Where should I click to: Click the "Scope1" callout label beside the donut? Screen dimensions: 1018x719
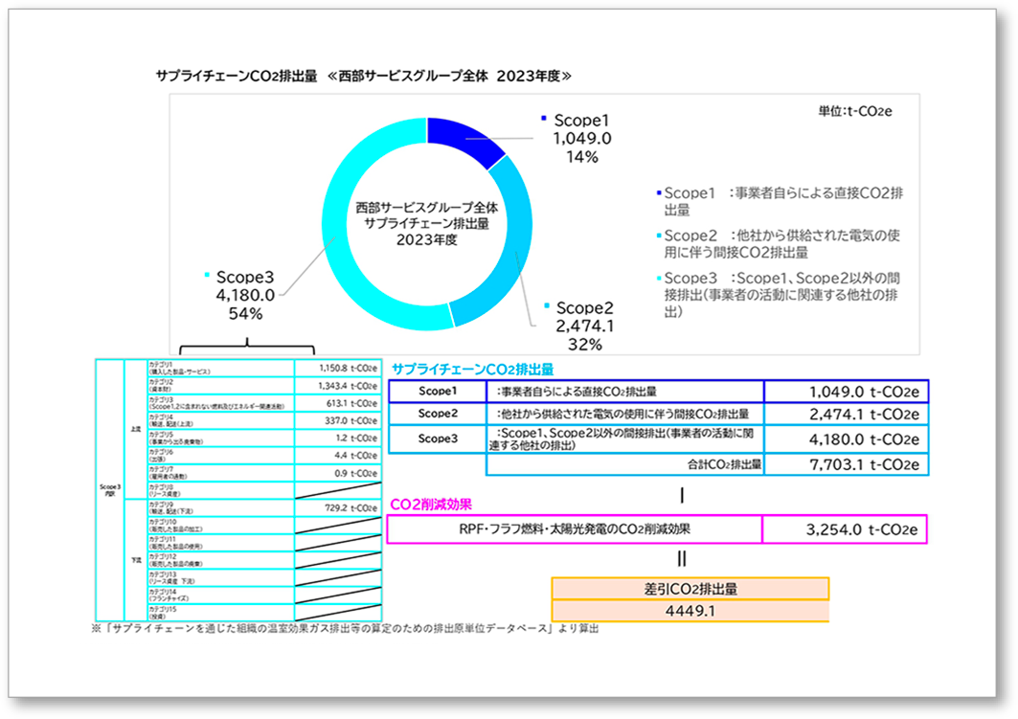[x=581, y=120]
